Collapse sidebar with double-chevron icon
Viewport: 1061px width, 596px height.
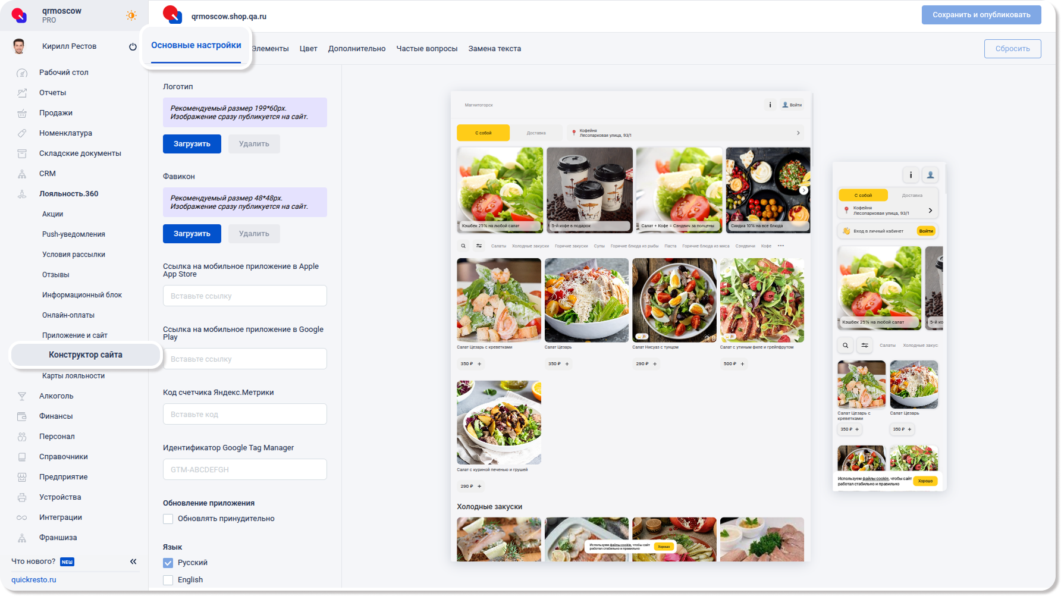pos(133,562)
